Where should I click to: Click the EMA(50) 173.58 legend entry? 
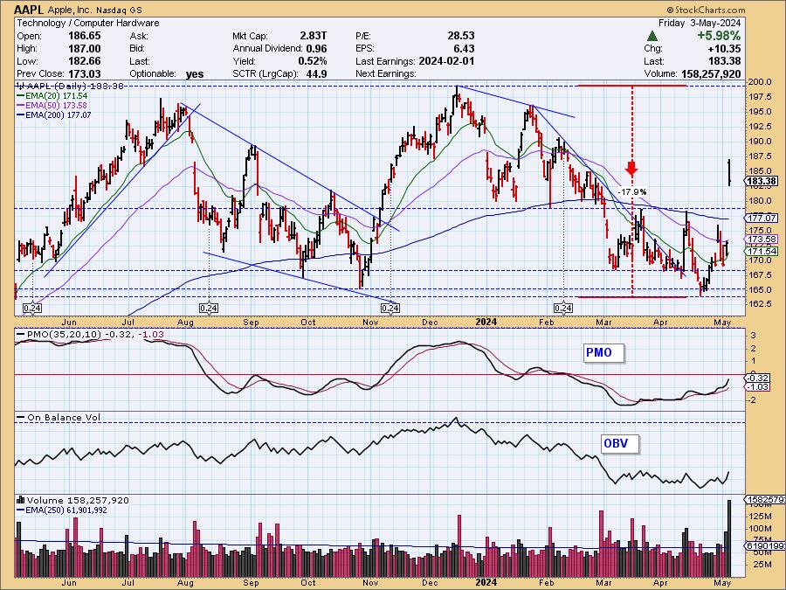pos(52,106)
